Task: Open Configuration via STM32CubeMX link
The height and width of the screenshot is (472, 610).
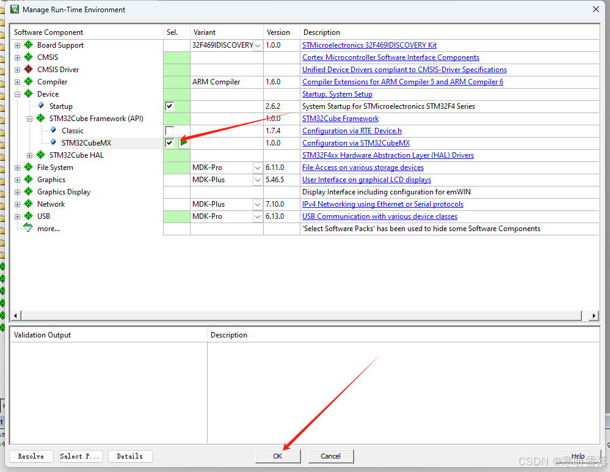Action: (x=356, y=143)
